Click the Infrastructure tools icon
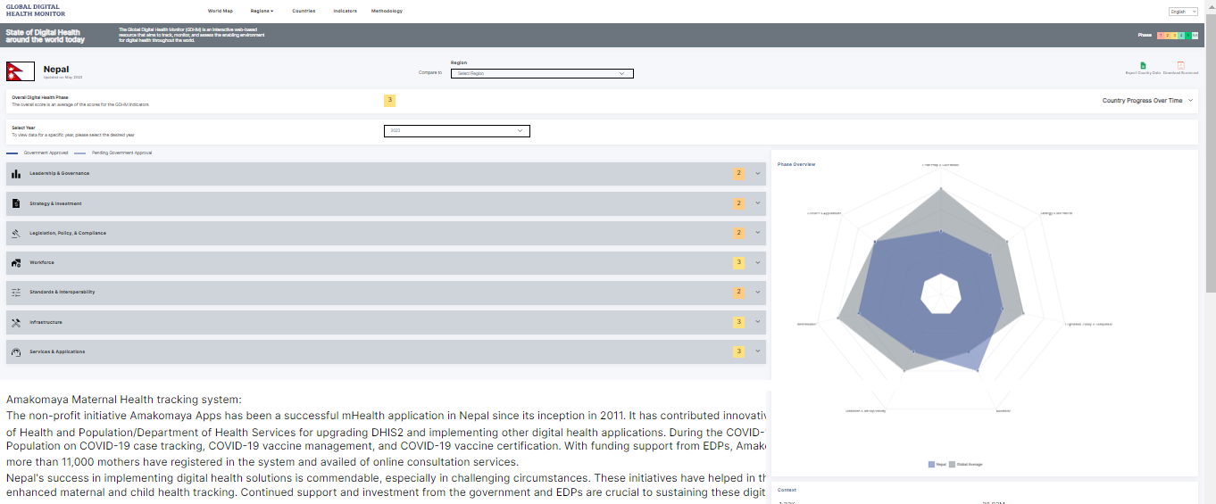The width and height of the screenshot is (1216, 504). click(16, 322)
